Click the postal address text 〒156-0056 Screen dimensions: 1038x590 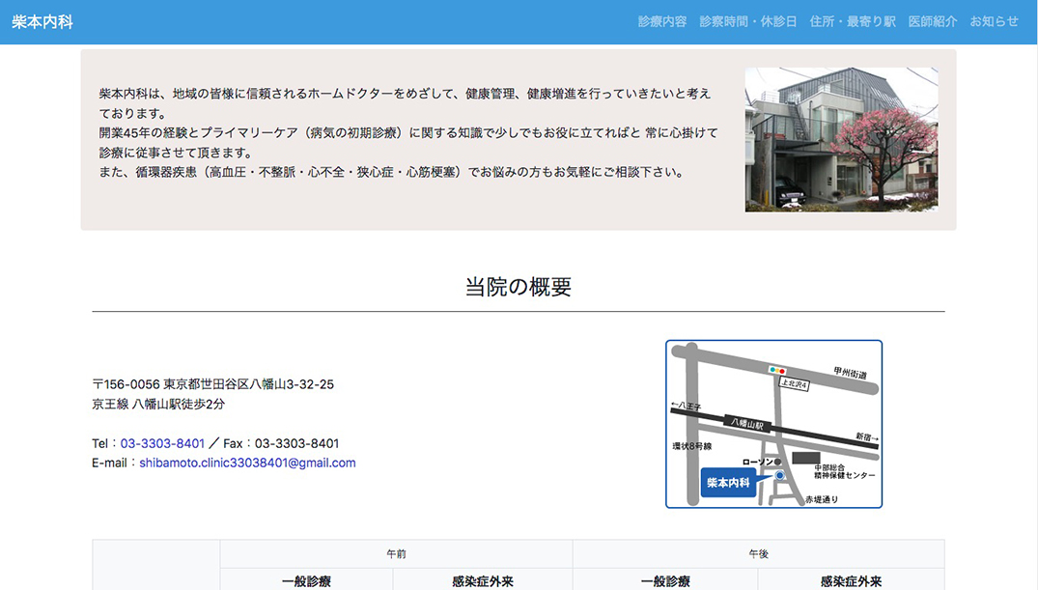[x=212, y=384]
